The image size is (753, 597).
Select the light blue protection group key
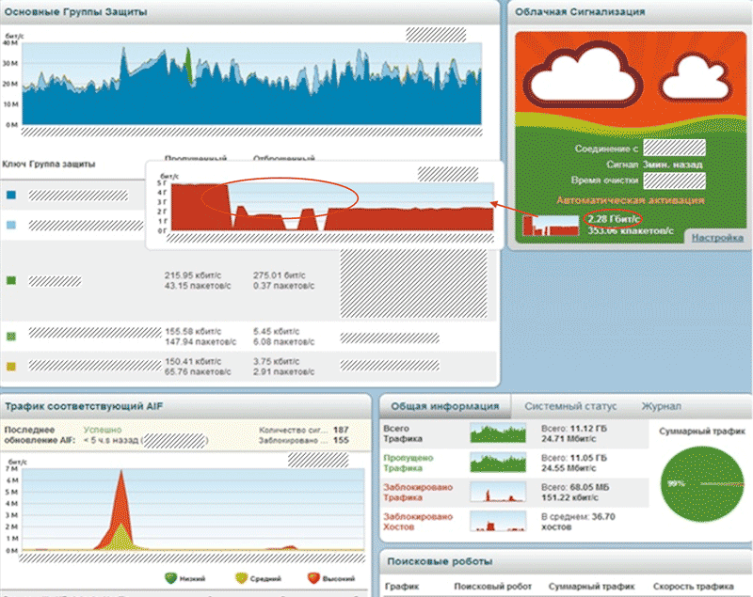[x=11, y=225]
